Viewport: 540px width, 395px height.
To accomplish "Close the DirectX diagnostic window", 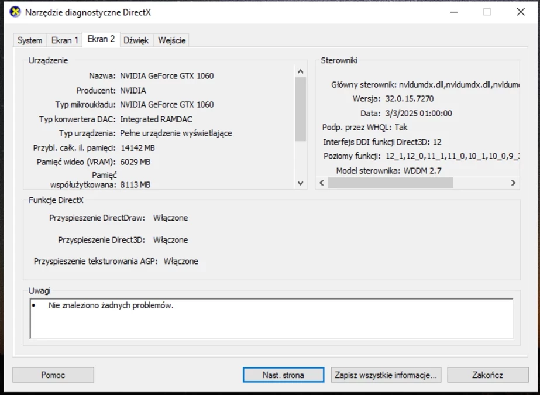I will point(520,12).
